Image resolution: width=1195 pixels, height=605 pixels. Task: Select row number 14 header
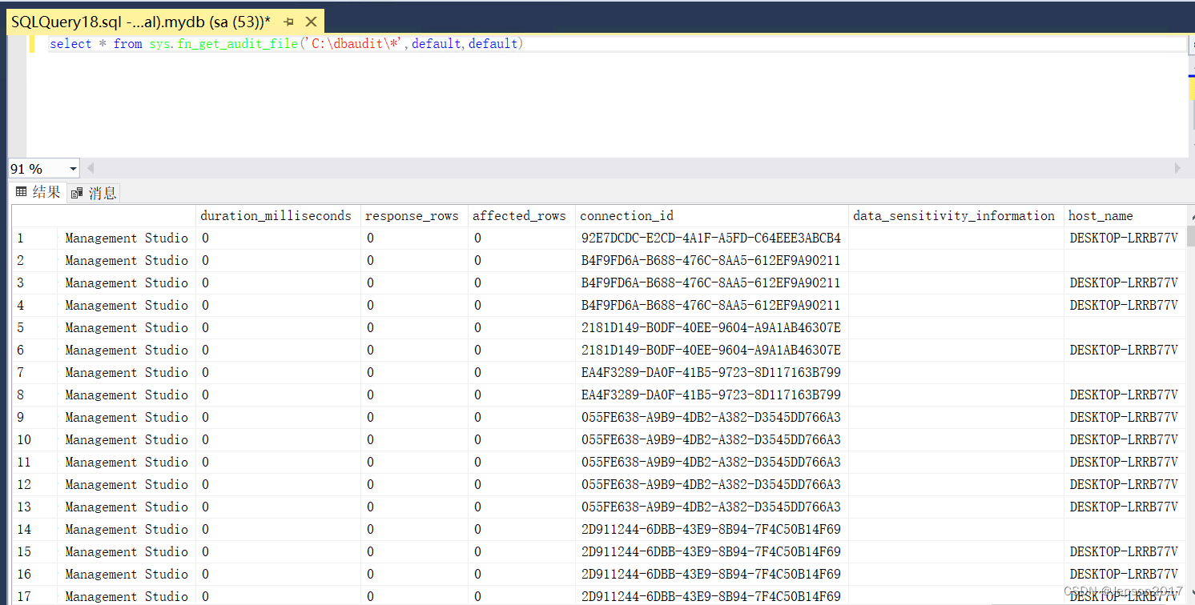pos(35,530)
